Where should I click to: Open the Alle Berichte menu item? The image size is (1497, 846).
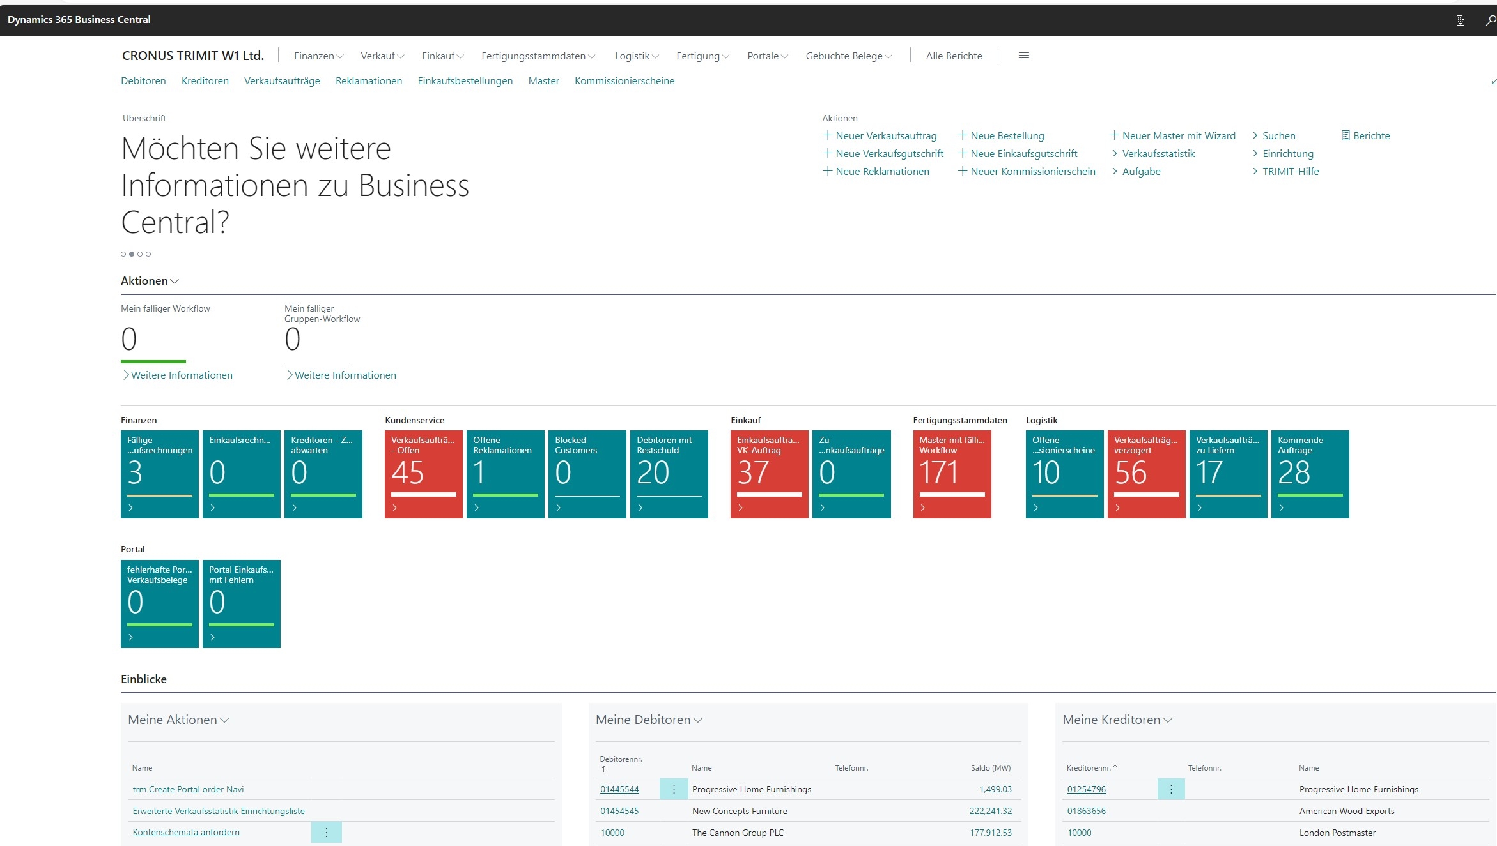tap(953, 56)
